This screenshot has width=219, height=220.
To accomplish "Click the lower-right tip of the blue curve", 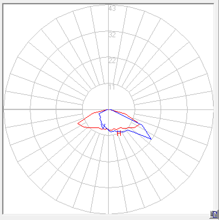I will [151, 139].
